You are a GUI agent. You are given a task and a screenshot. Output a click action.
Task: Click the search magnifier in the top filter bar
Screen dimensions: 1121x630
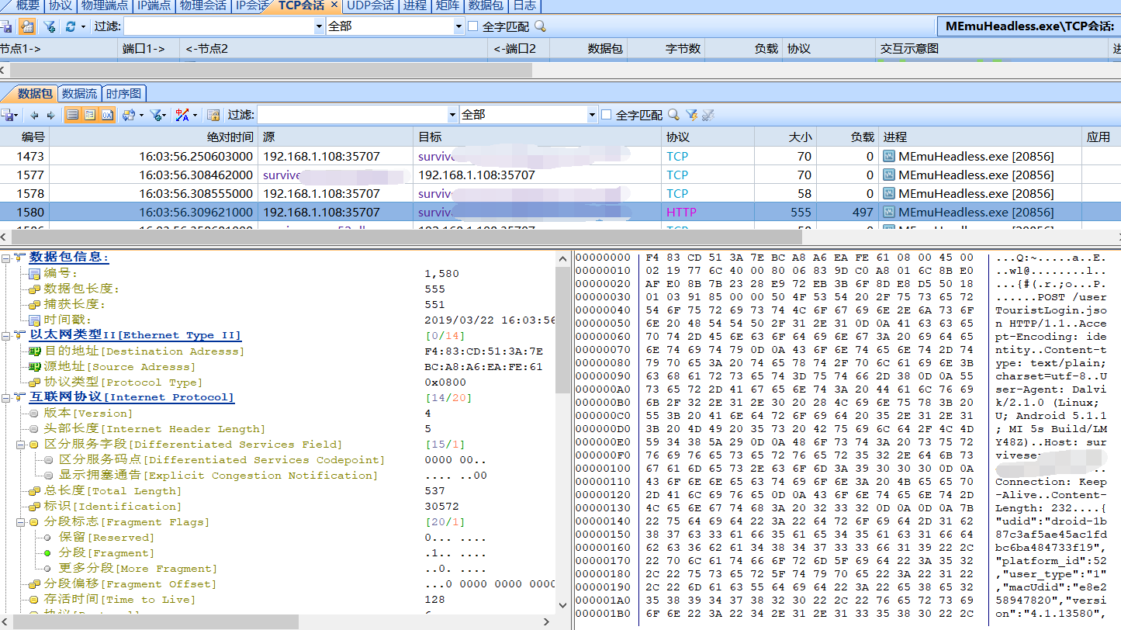click(540, 26)
